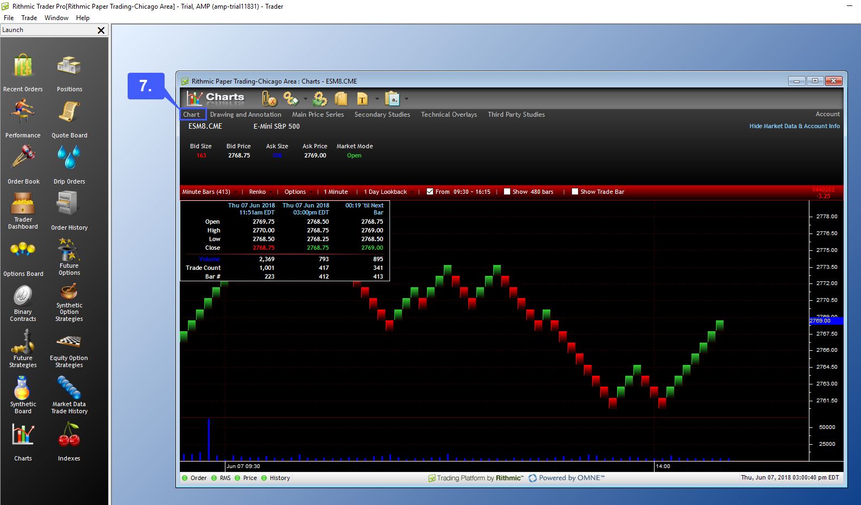Viewport: 861px width, 505px height.
Task: Toggle the From 09:30 ~ 16:15 checkbox
Action: 430,192
